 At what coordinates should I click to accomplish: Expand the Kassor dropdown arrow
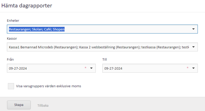[x=193, y=47]
